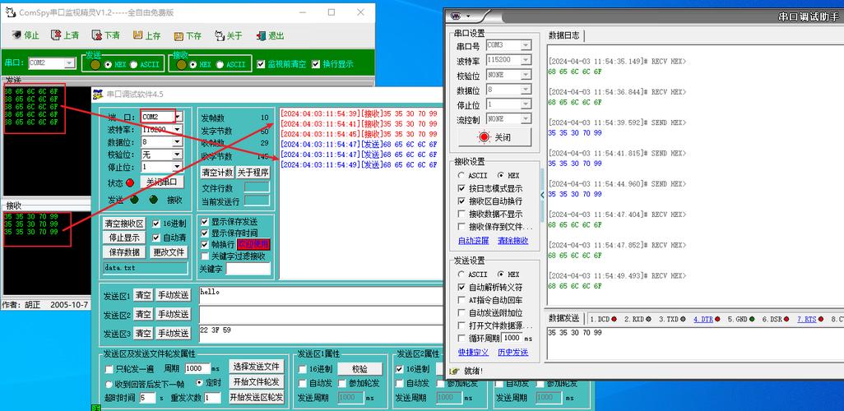844x411 pixels.
Task: Toggle the 监视前清空 checkbox
Action: coord(261,64)
